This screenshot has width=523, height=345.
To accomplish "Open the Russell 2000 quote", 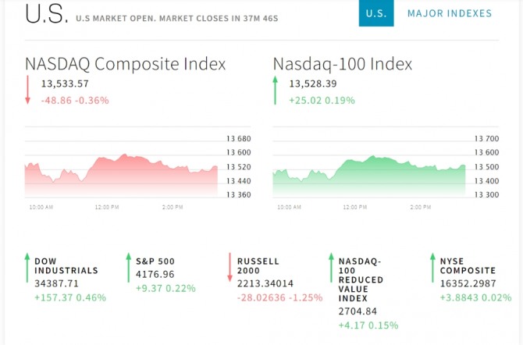I will pos(258,265).
